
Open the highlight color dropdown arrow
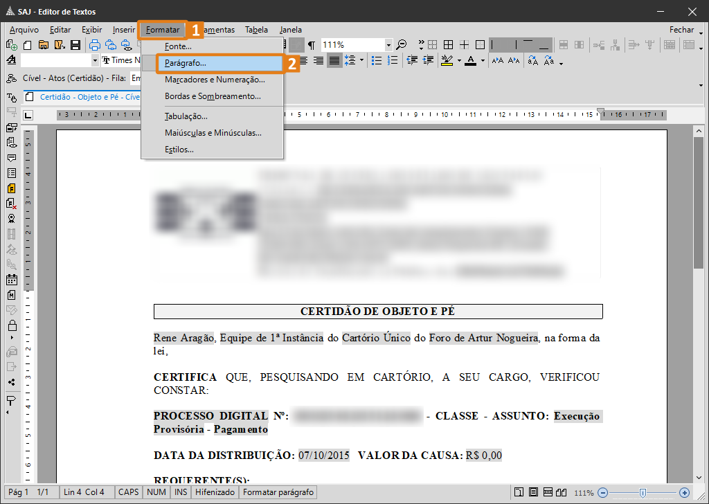click(x=459, y=60)
